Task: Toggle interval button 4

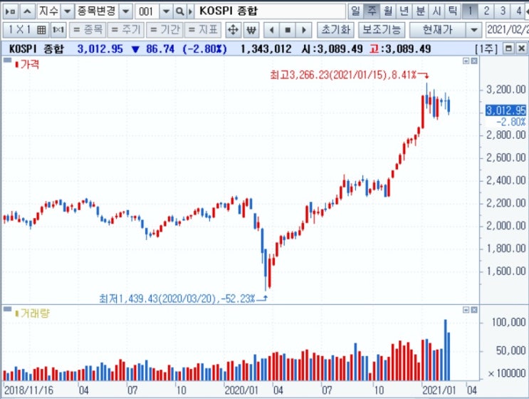Action: pos(519,11)
